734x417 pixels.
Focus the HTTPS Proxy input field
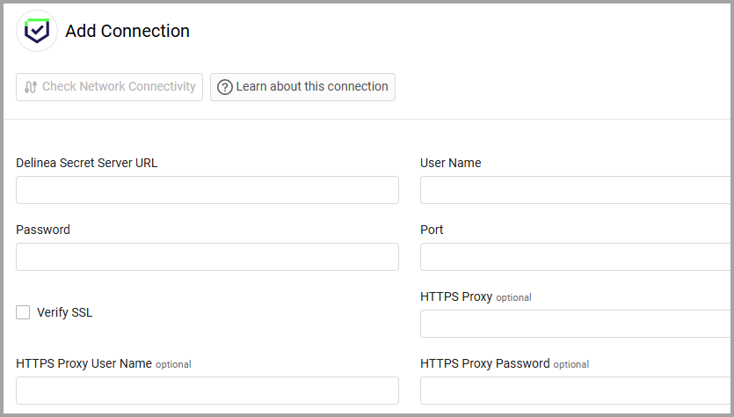pos(575,323)
